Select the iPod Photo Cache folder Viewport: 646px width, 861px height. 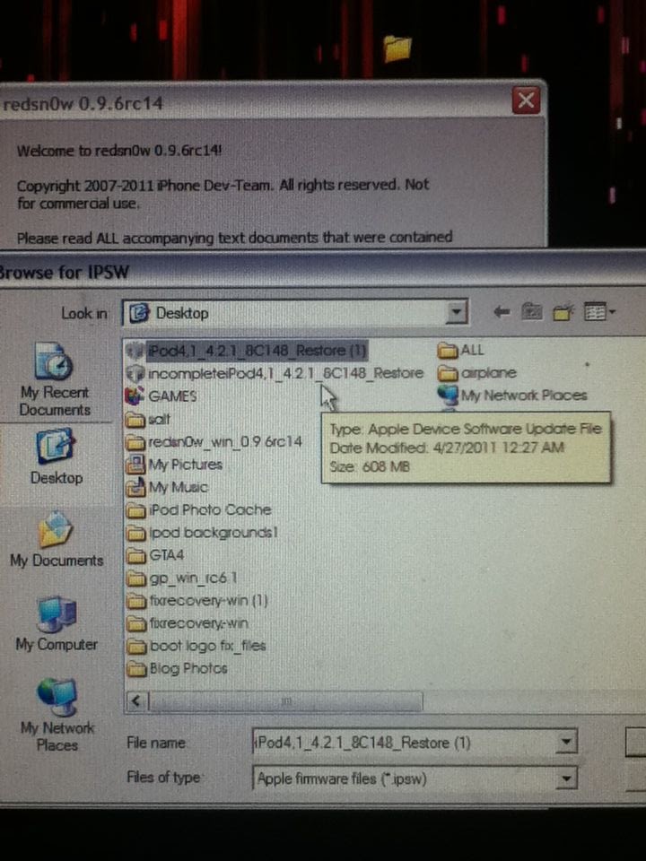coord(199,510)
